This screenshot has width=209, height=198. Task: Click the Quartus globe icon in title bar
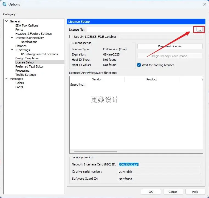point(5,4)
